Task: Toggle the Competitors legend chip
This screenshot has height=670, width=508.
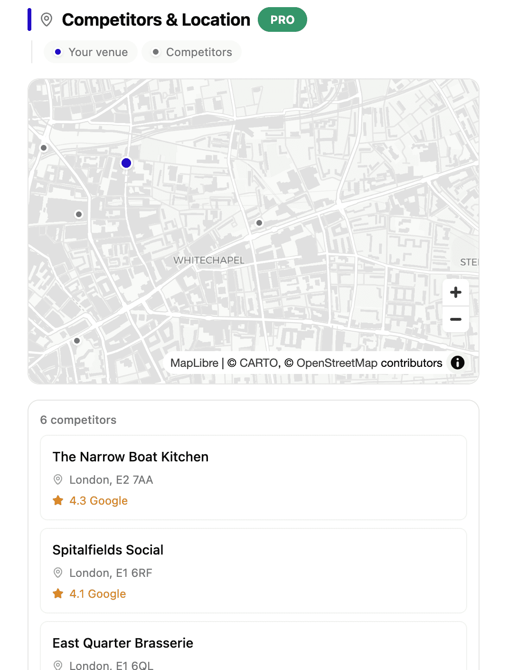Action: 192,52
